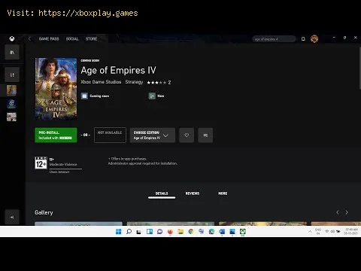Open the taskbar Search icon
Viewport: 361px width, 271px height.
[x=129, y=232]
